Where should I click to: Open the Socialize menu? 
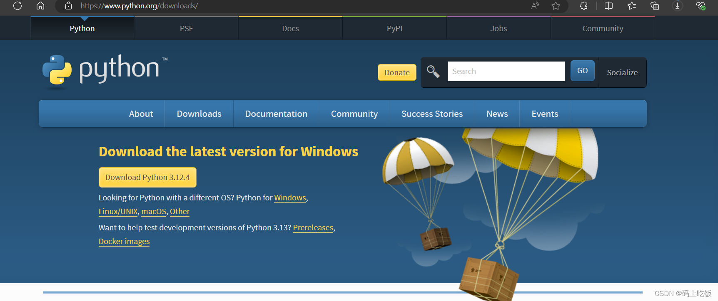pos(622,72)
